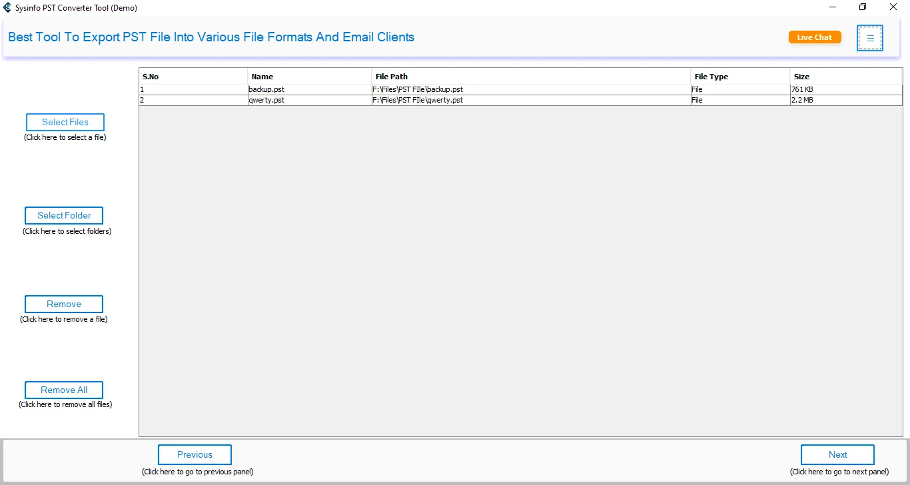Viewport: 910px width, 485px height.
Task: Click serial number 2 cell
Action: point(193,100)
